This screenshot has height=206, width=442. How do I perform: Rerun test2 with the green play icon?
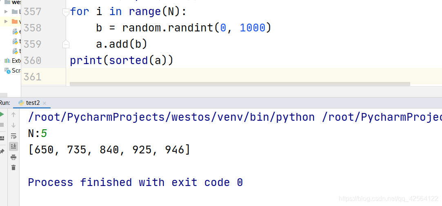1,114
